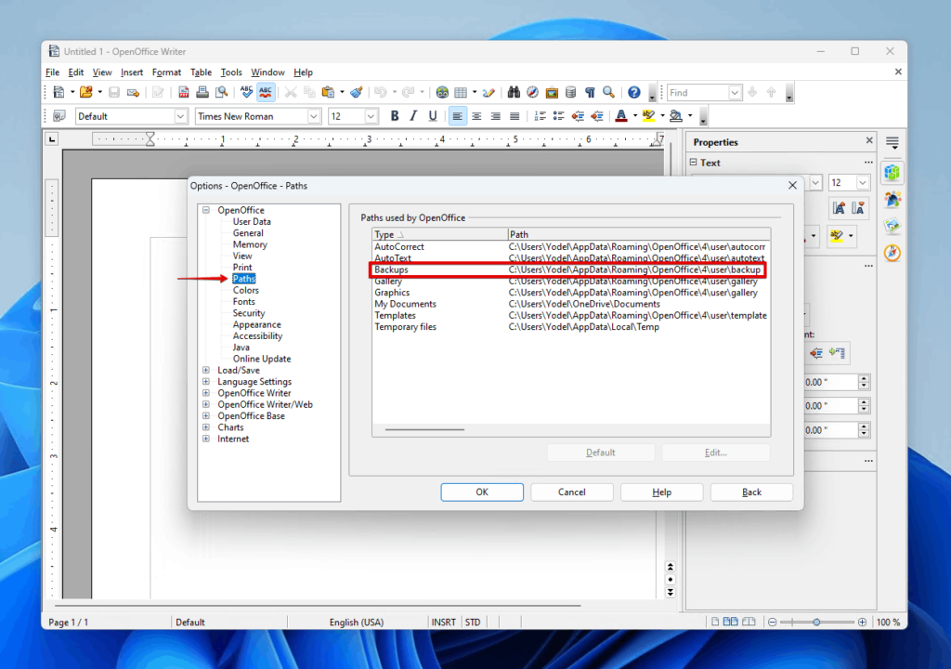Open the Gallery deck in the sidebar

892,226
